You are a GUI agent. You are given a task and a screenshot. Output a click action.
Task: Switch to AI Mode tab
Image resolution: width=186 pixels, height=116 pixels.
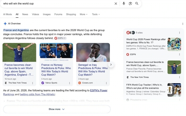[x=7, y=14]
